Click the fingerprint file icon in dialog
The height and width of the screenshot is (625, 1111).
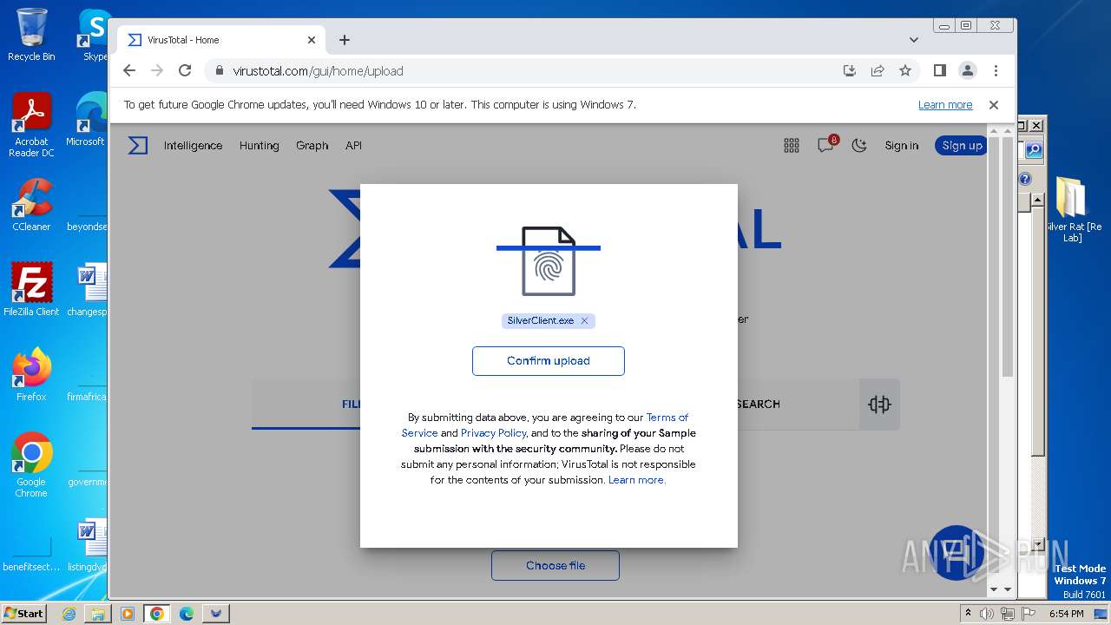point(549,261)
